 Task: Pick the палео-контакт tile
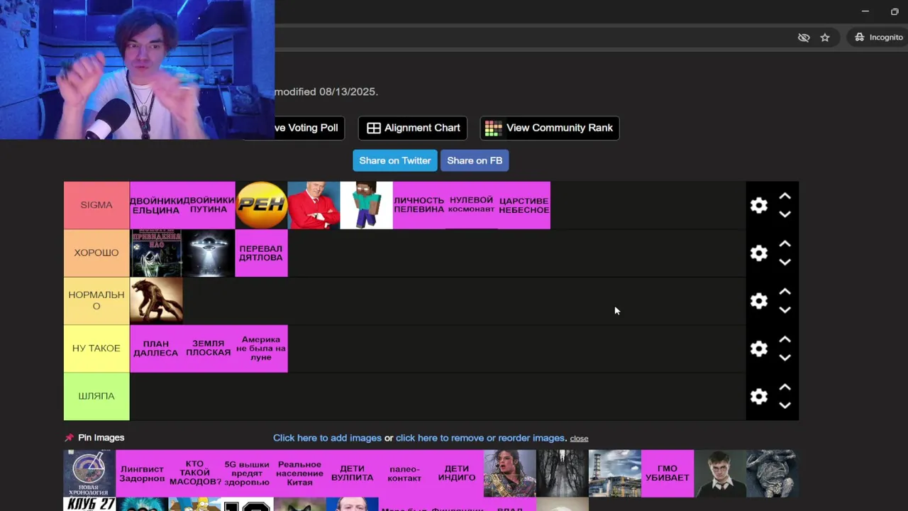coord(404,473)
